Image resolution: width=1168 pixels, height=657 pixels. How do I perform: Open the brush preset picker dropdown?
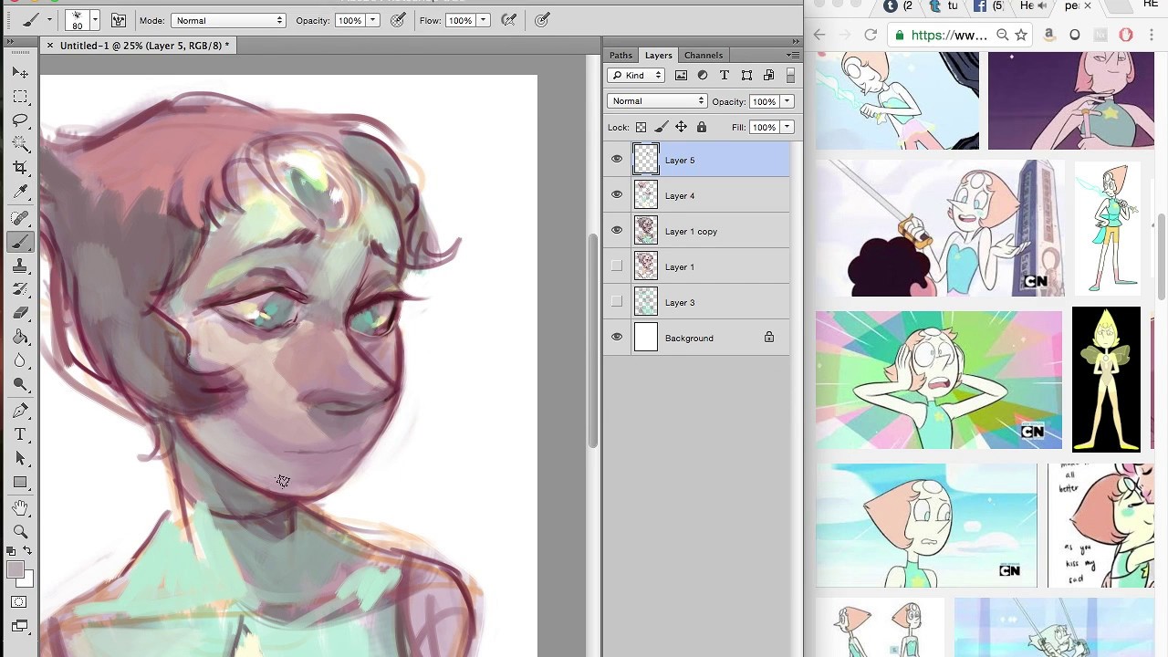point(94,20)
